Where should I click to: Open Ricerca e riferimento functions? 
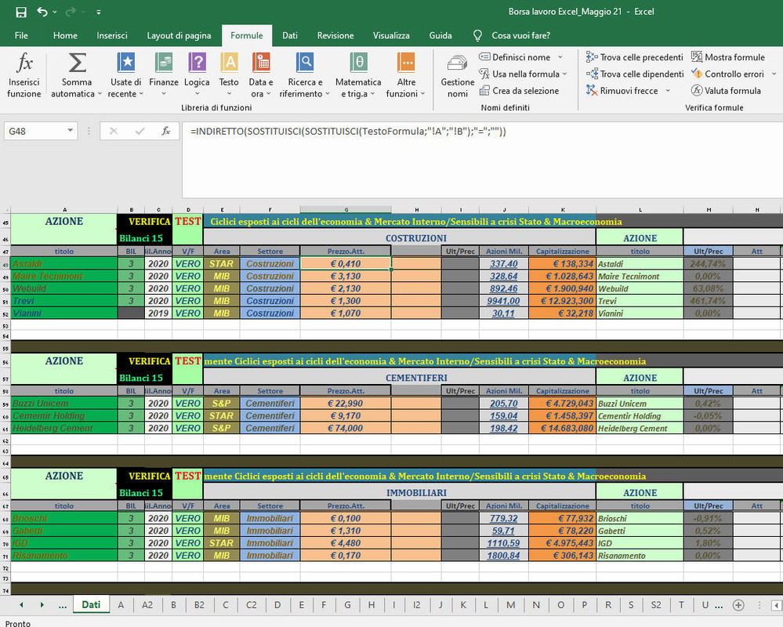click(305, 75)
